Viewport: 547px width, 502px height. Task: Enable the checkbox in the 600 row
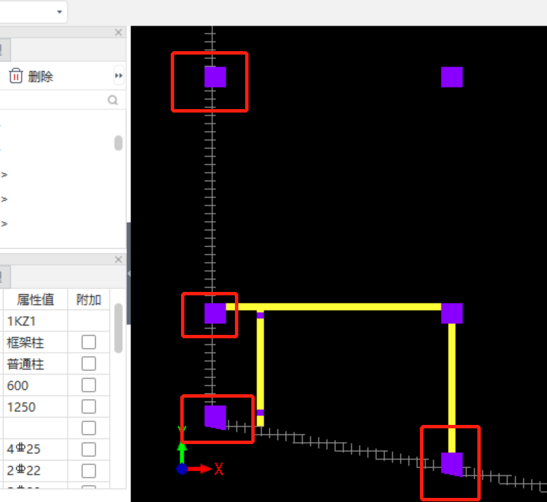coord(89,385)
